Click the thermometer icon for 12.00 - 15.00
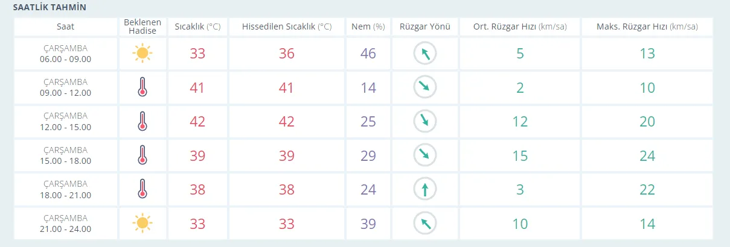730x247 pixels. (x=142, y=121)
